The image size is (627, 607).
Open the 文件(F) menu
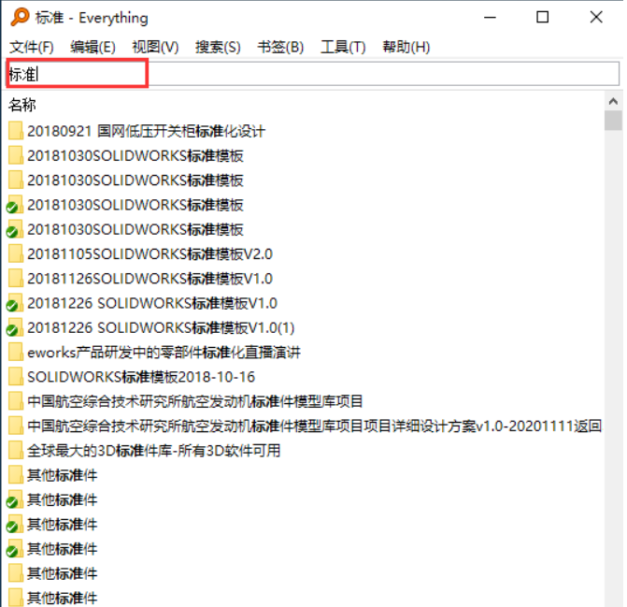(32, 47)
